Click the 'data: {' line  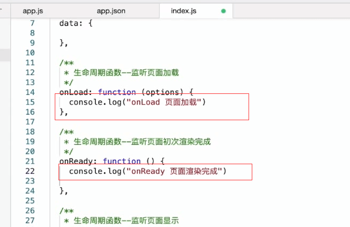tap(76, 23)
